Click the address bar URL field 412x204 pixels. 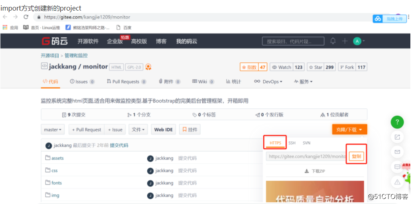[x=202, y=17]
